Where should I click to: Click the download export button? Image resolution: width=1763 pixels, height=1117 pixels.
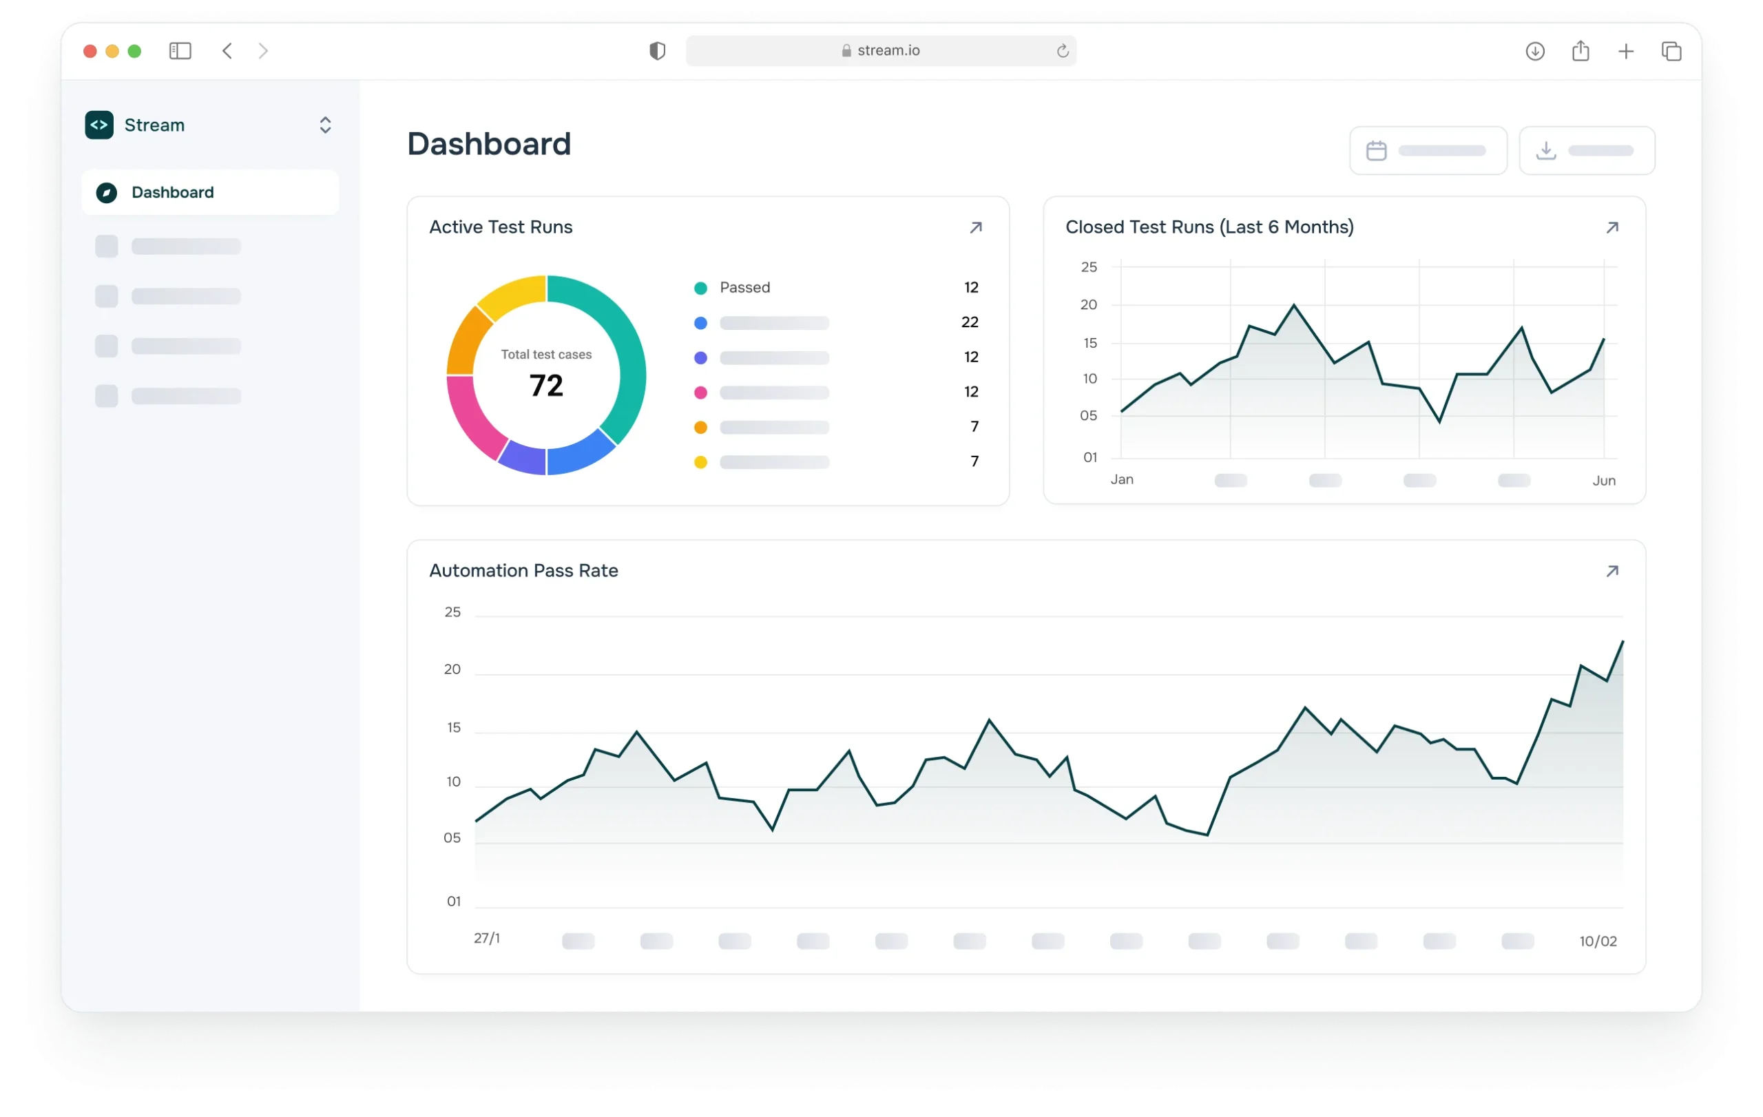[1587, 151]
